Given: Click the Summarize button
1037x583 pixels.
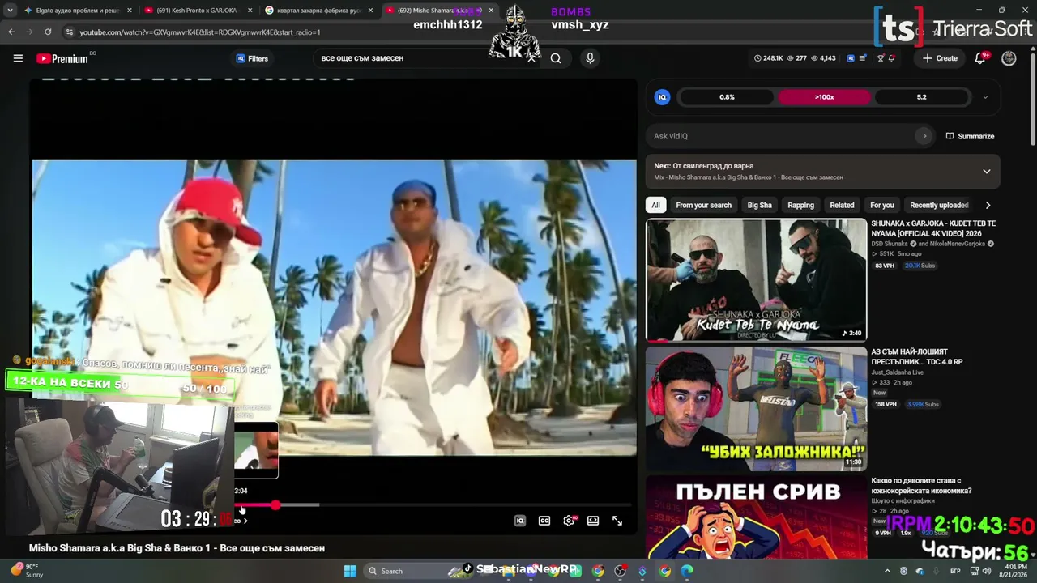Looking at the screenshot, I should click(x=970, y=136).
